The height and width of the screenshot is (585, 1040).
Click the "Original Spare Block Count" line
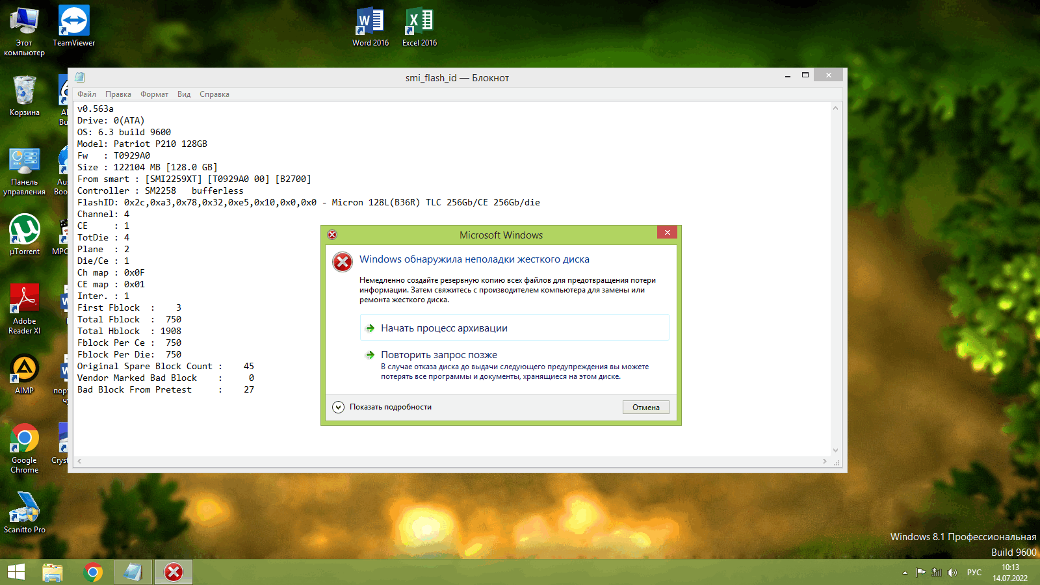tap(166, 366)
